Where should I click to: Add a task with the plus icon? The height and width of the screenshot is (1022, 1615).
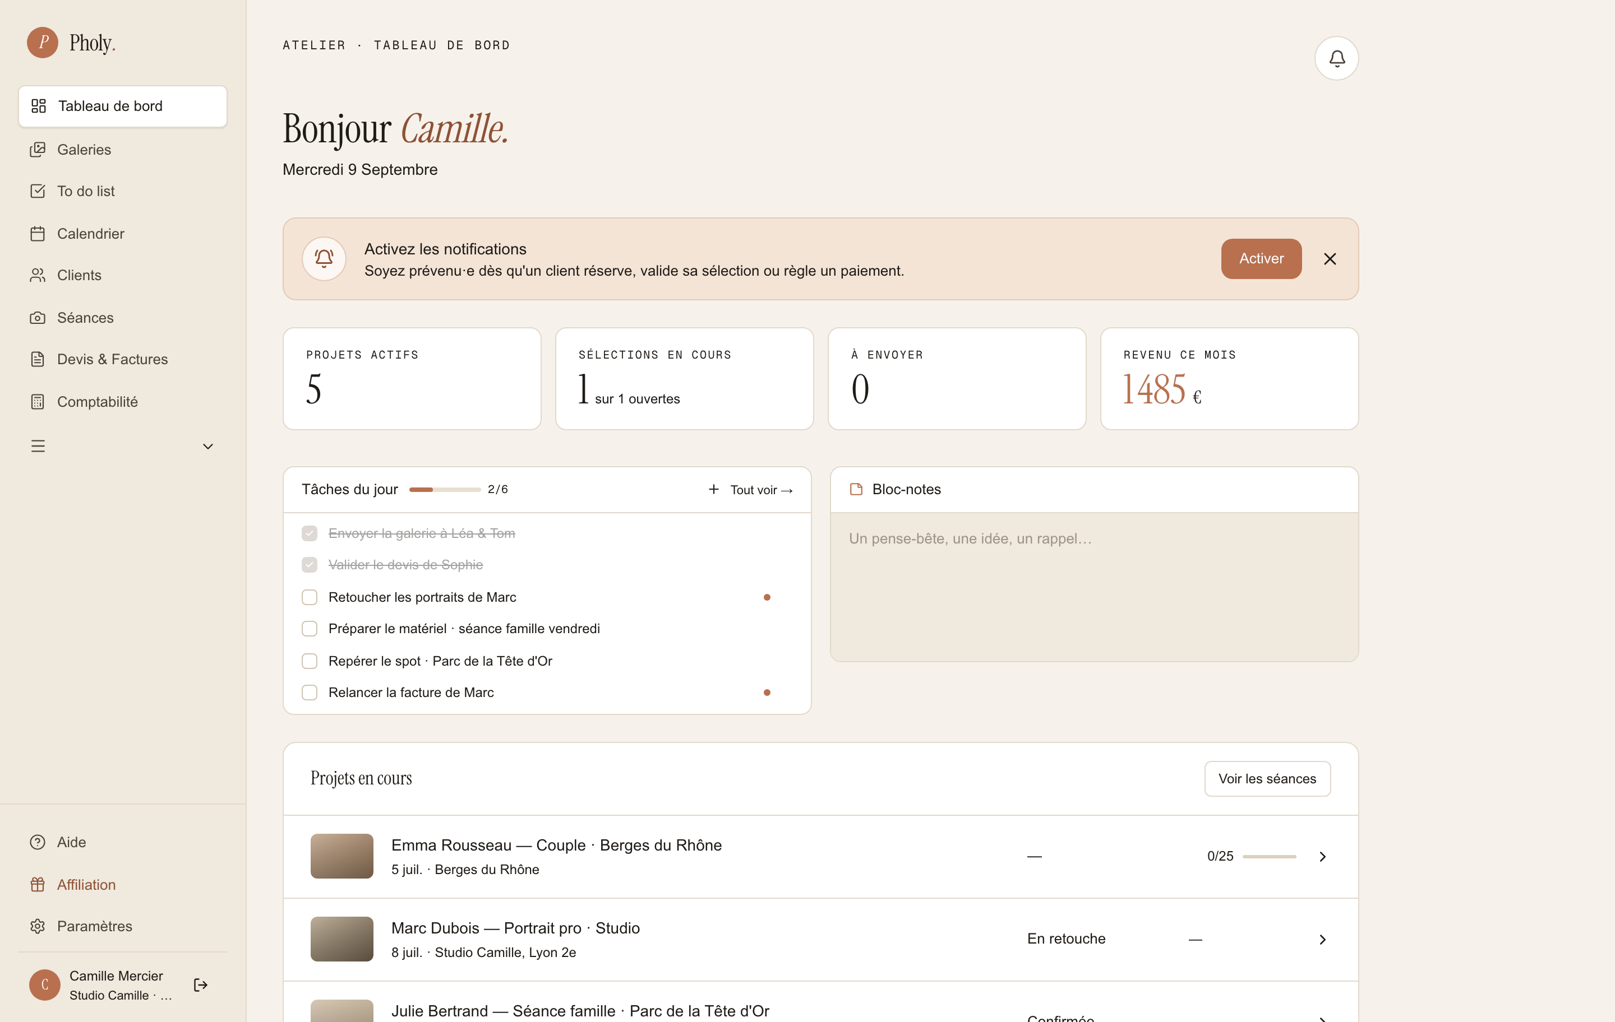(x=714, y=489)
